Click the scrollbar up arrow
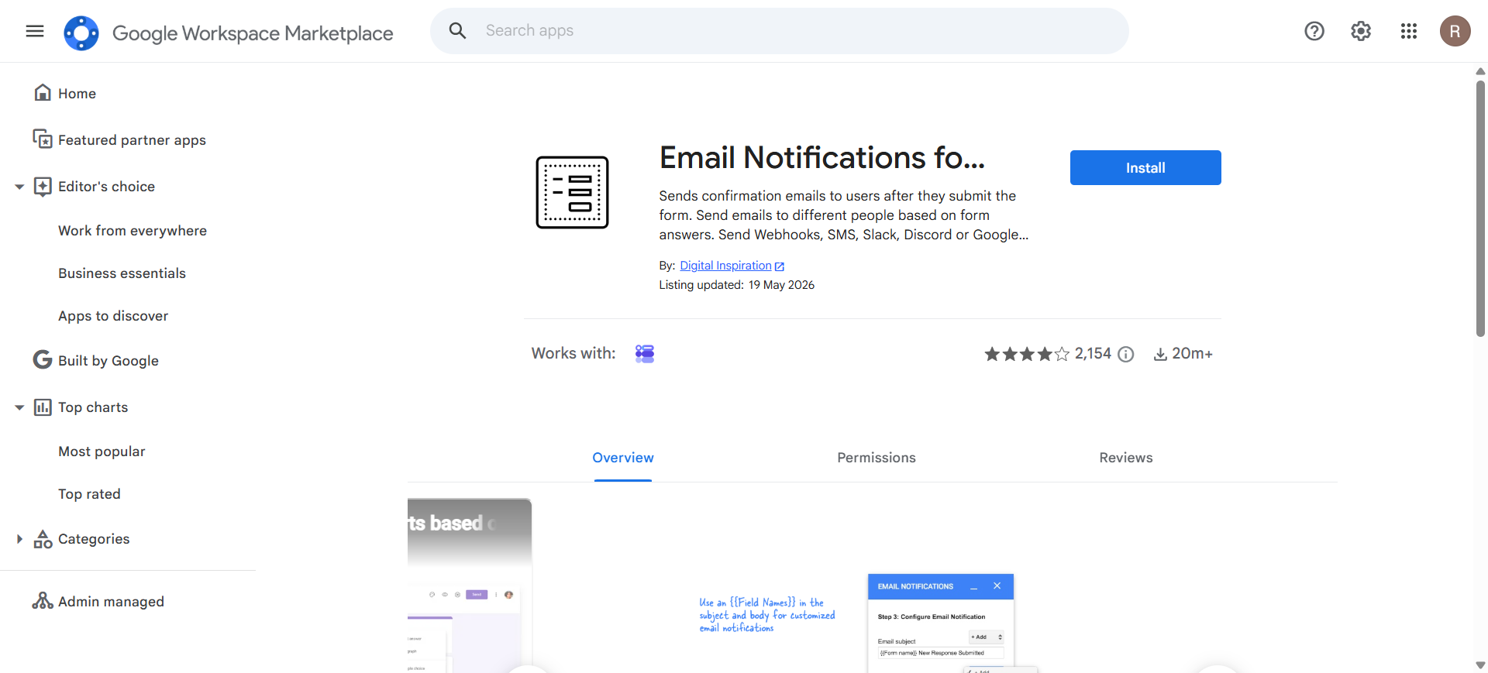1488x673 pixels. coord(1480,71)
